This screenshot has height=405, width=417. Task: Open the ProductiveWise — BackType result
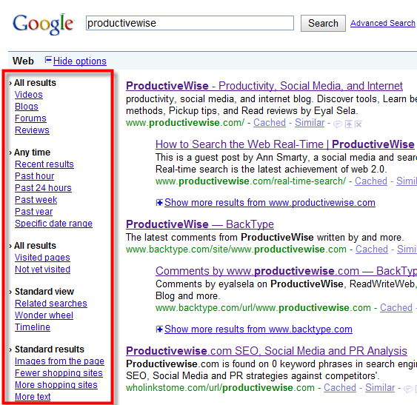tap(200, 224)
